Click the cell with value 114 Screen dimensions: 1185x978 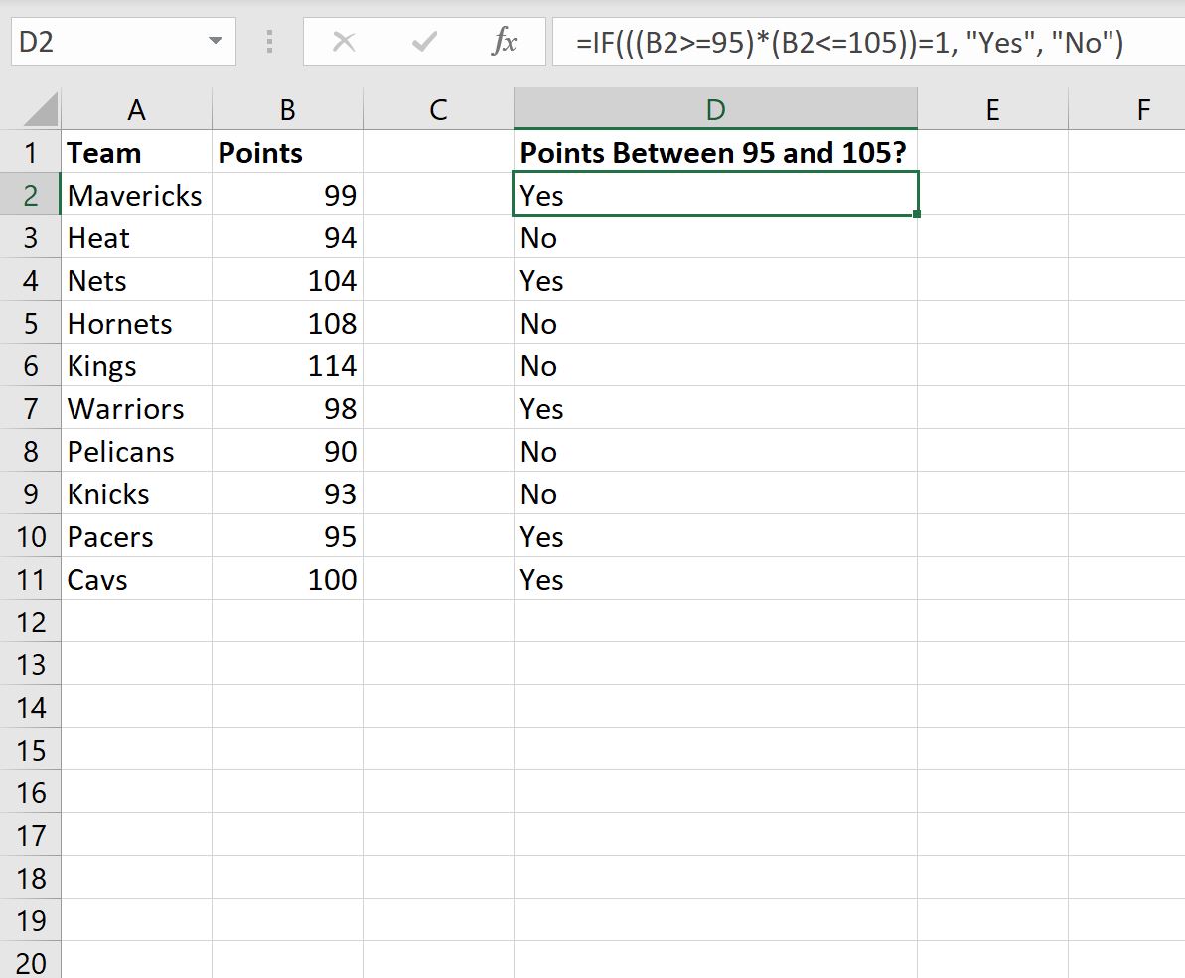point(287,365)
